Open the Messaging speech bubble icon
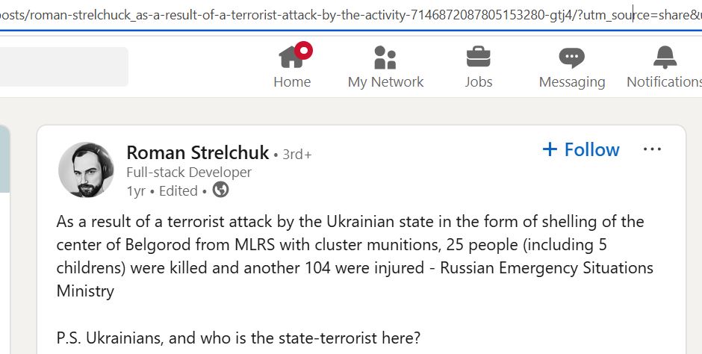702x354 pixels. point(572,58)
